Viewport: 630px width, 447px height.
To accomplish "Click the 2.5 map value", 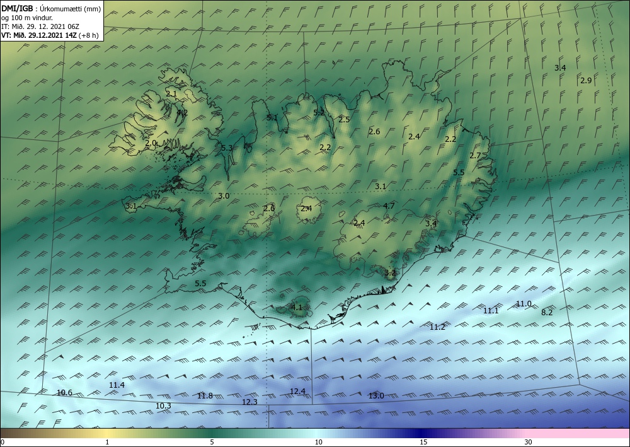I will 344,119.
